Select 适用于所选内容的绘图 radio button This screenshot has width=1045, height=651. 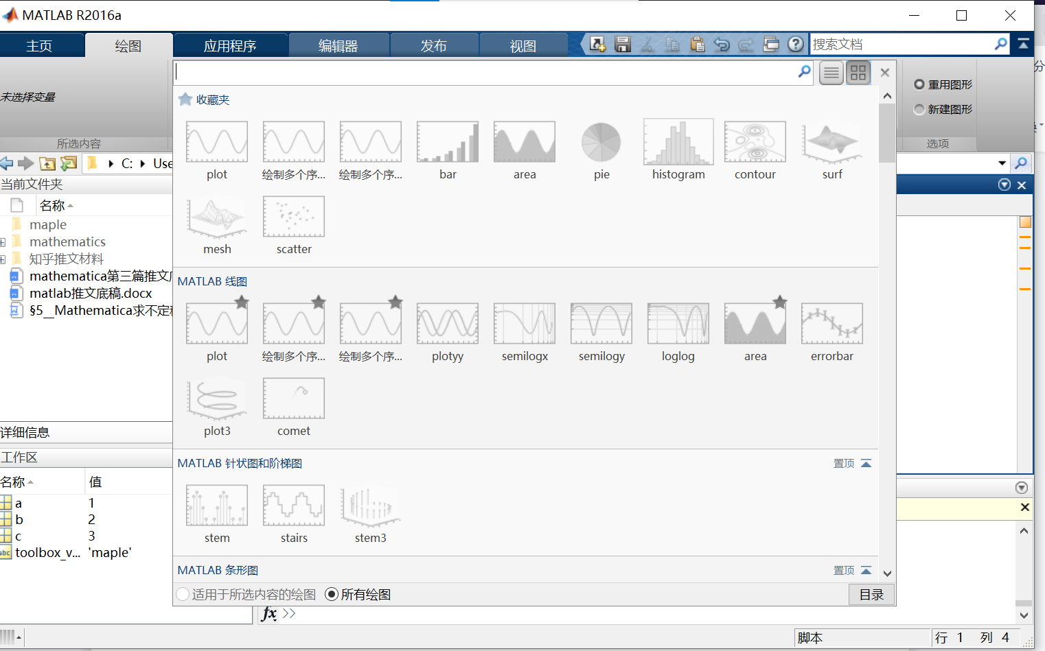click(x=183, y=594)
